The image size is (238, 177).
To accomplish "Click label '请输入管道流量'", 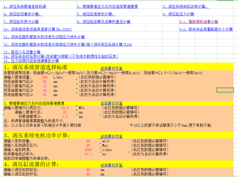I will (x=17, y=77).
